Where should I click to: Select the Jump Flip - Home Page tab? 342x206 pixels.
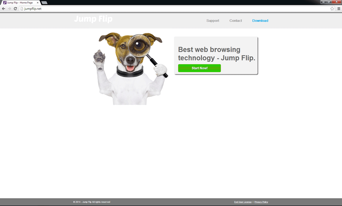point(20,3)
